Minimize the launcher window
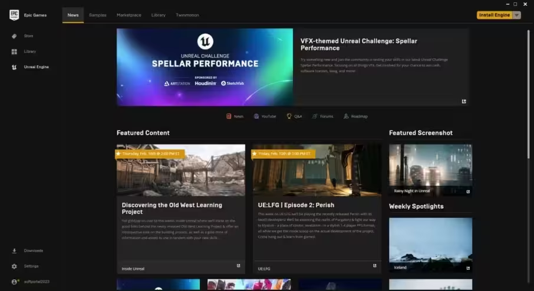This screenshot has height=291, width=534. [507, 4]
